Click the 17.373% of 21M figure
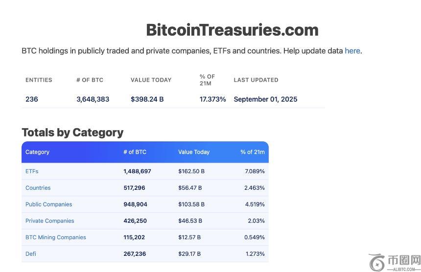Image resolution: width=421 pixels, height=272 pixels. tap(212, 99)
